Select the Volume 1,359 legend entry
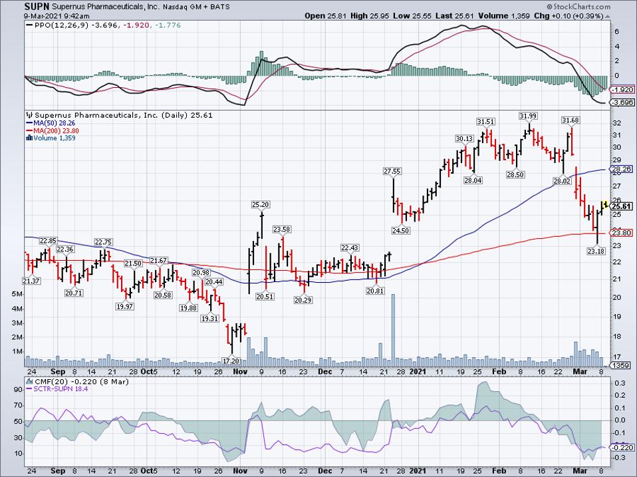Viewport: 637px width, 477px height. coord(55,138)
